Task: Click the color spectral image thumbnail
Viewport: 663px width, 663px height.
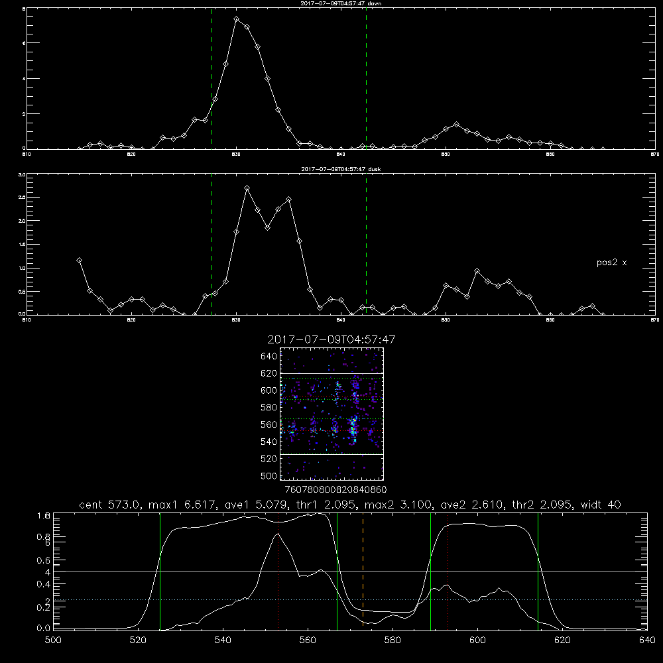Action: (x=331, y=414)
